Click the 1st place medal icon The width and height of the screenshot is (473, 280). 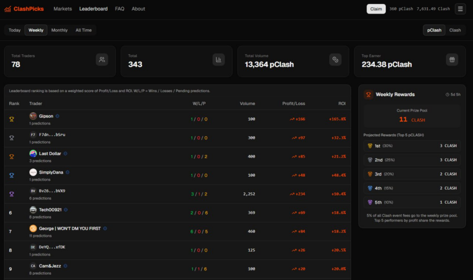pyautogui.click(x=370, y=146)
